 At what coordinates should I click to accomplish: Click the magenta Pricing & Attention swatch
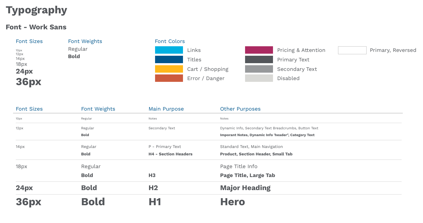point(259,50)
